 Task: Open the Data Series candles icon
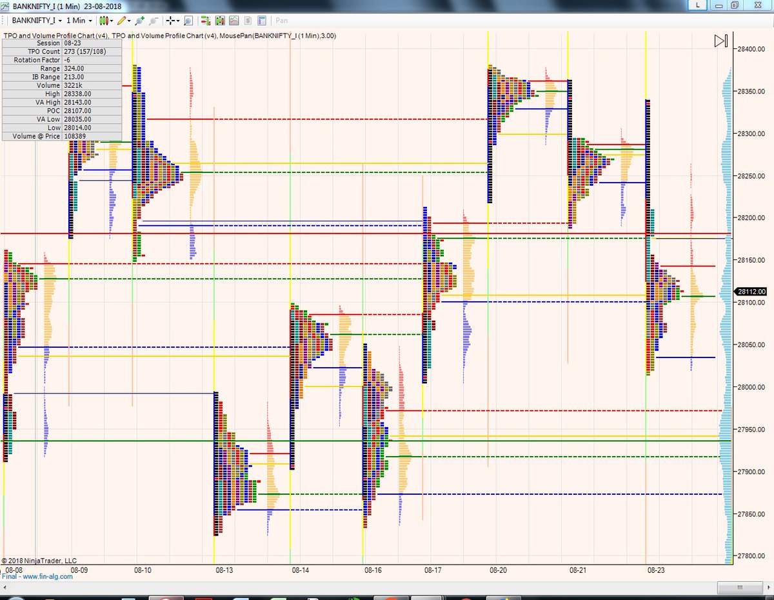tap(219, 21)
